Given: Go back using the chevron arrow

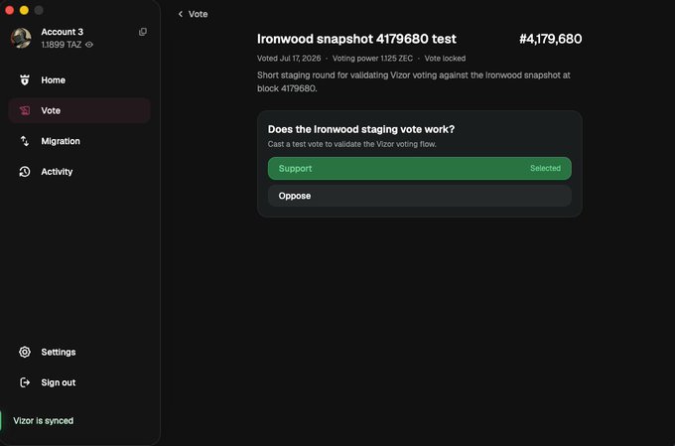Looking at the screenshot, I should (181, 14).
